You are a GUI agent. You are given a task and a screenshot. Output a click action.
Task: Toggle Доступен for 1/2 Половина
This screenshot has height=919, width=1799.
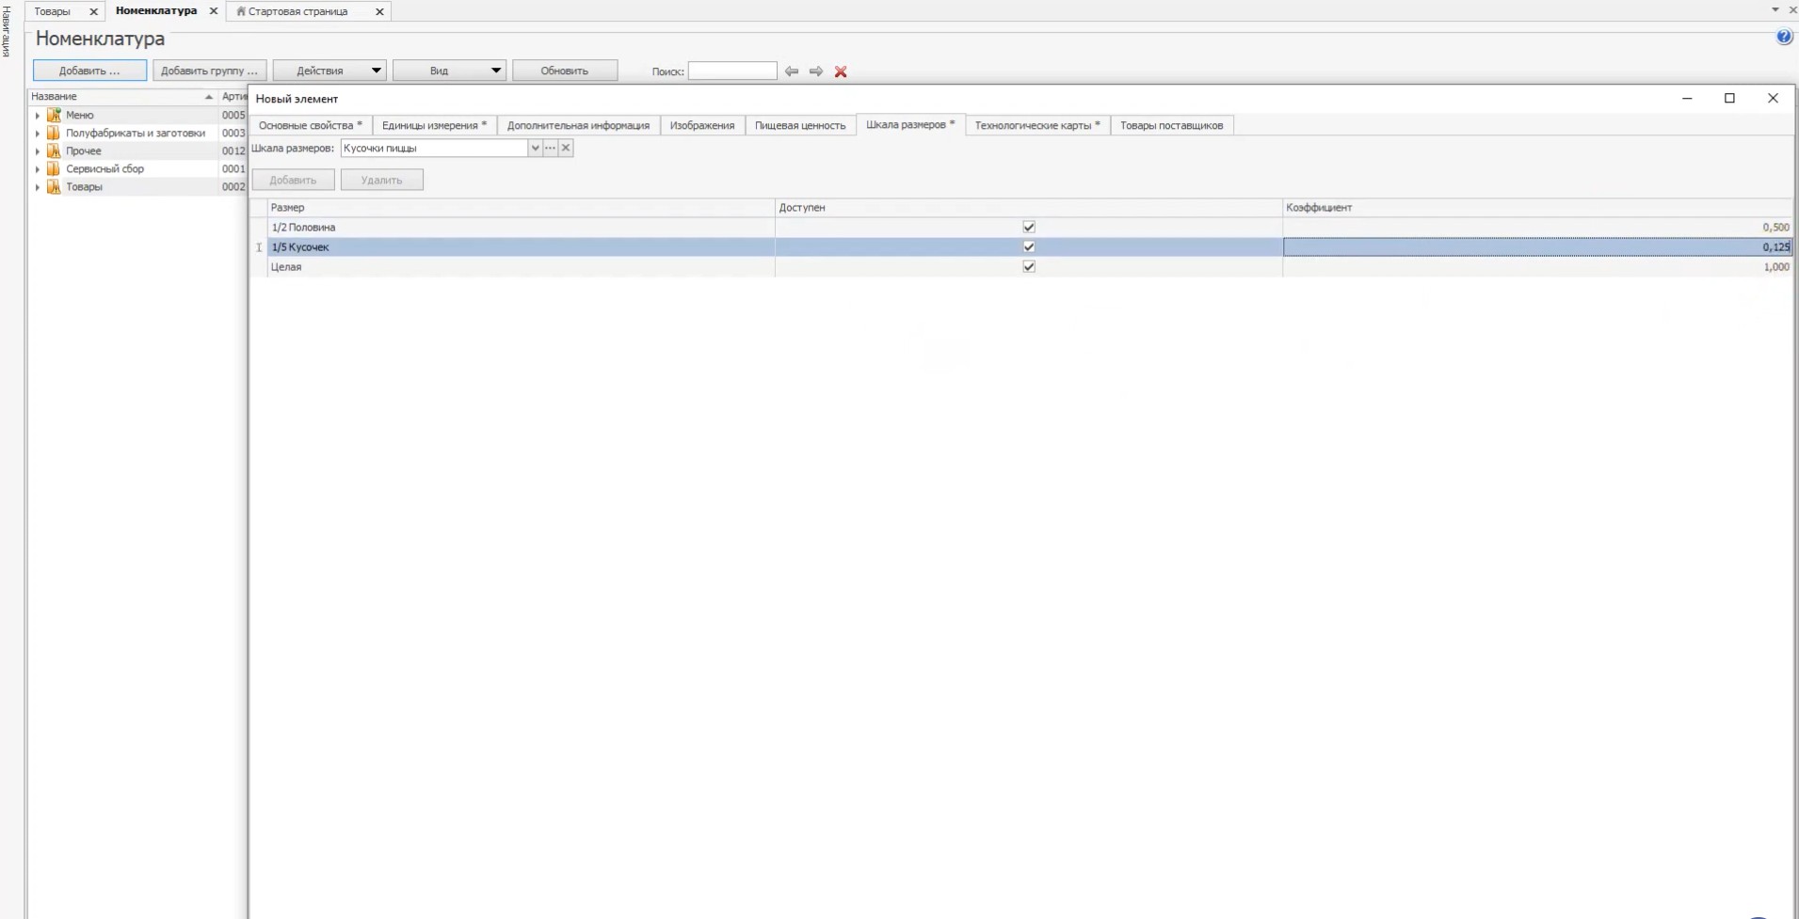point(1029,227)
